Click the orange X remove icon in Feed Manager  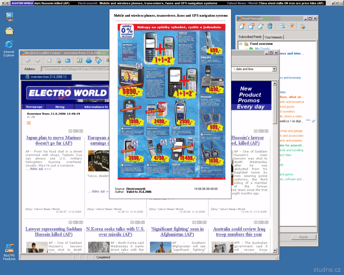(x=291, y=26)
